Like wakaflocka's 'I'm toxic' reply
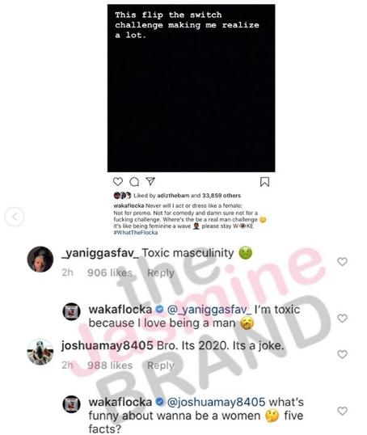Screen dimensions: 367x435 point(342,319)
